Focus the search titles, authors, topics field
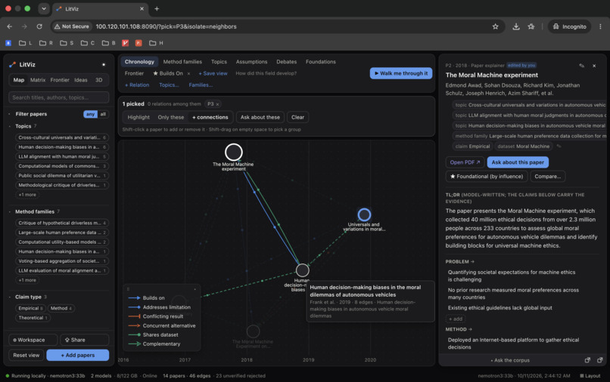Screen dimensions: 610x382 (x=59, y=97)
